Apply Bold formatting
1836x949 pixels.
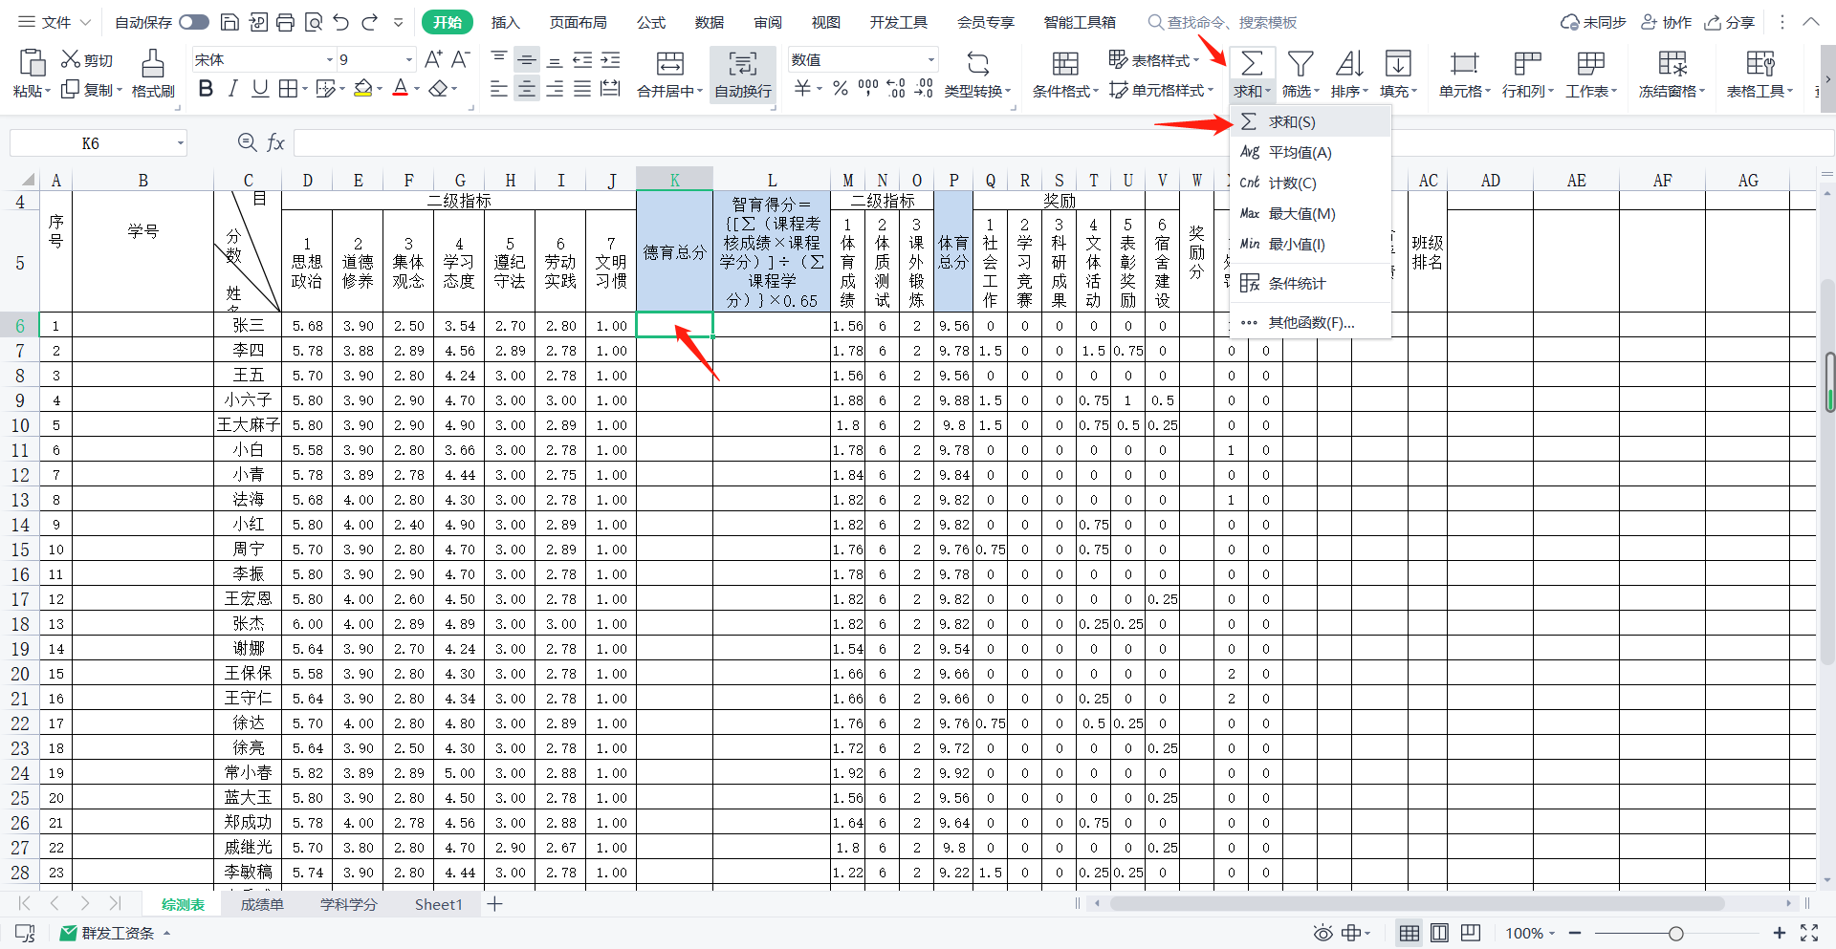point(206,89)
